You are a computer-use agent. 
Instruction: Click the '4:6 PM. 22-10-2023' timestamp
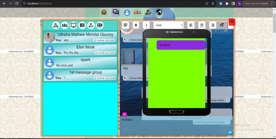105,53
